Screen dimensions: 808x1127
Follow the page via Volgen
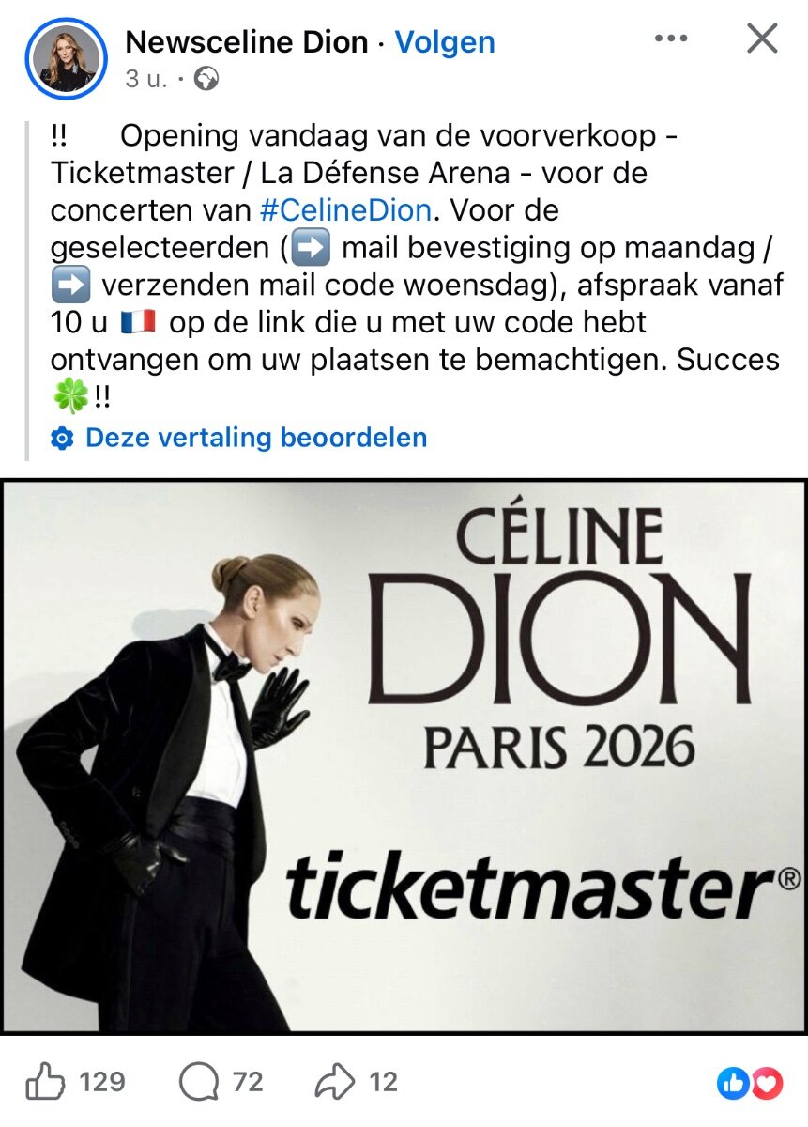[x=445, y=42]
